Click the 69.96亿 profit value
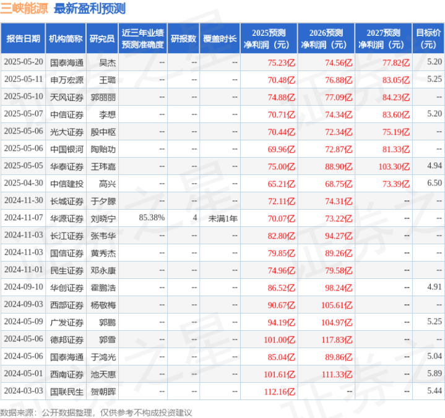The height and width of the screenshot is (418, 445). pyautogui.click(x=281, y=149)
